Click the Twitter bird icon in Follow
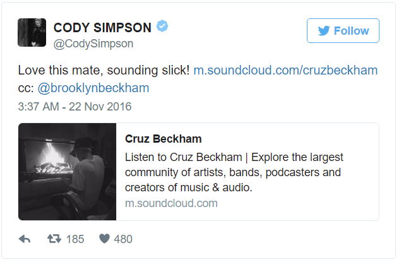 [323, 31]
